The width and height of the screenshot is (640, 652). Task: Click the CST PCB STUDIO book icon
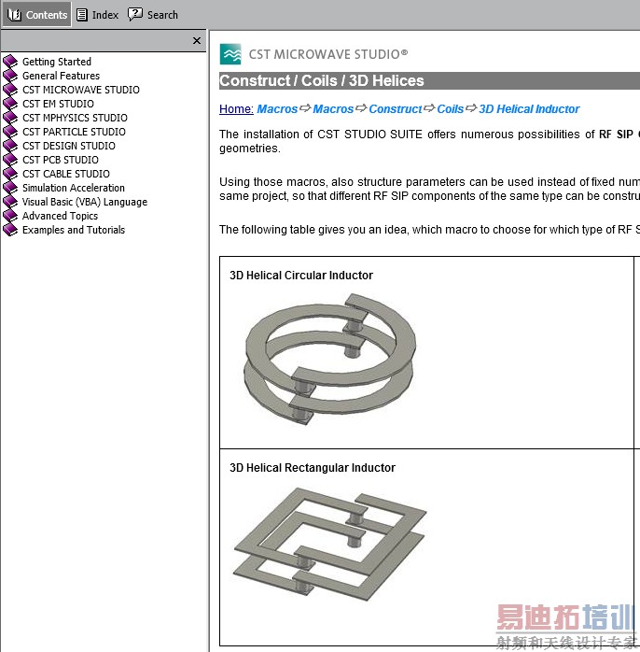[10, 160]
